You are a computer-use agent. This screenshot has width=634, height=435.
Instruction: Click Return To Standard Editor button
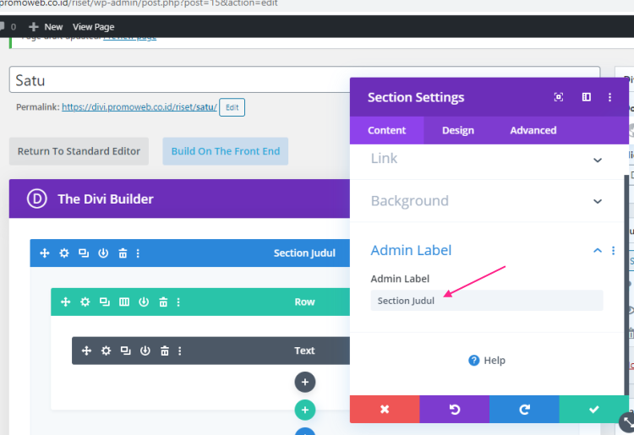(79, 151)
